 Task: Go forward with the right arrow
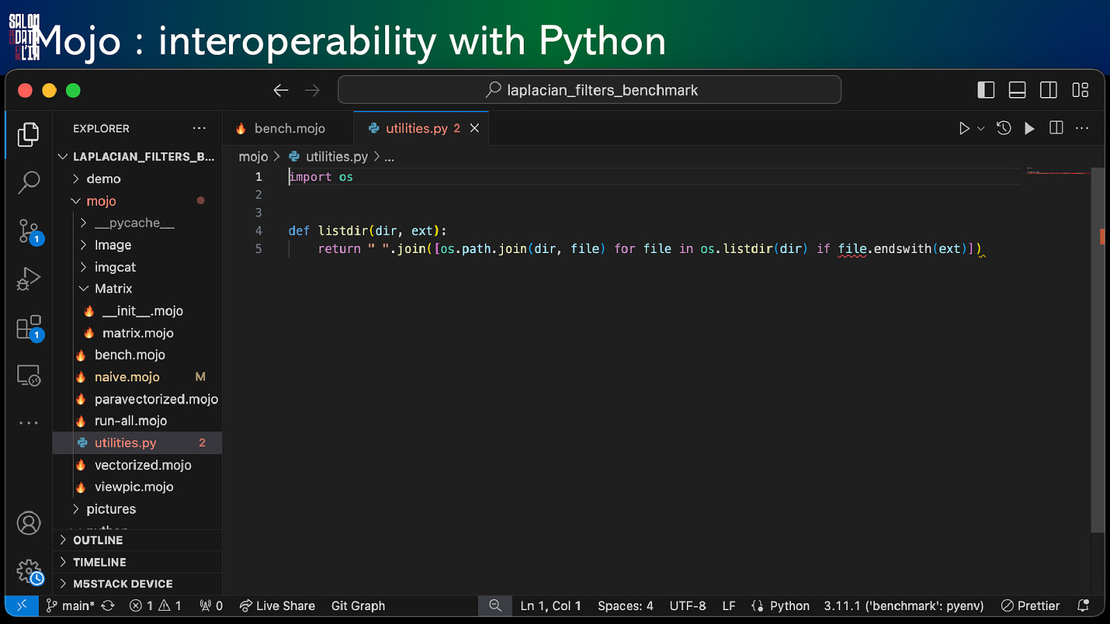pos(313,90)
